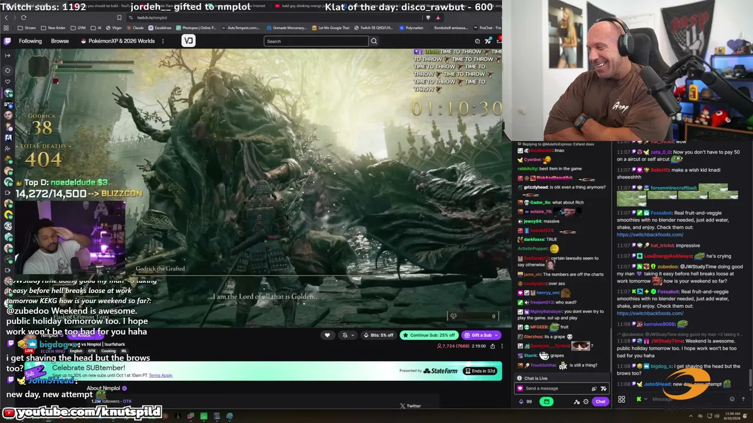Click the green rewards button beside Bits balance
Image resolution: width=753 pixels, height=423 pixels.
(x=547, y=402)
